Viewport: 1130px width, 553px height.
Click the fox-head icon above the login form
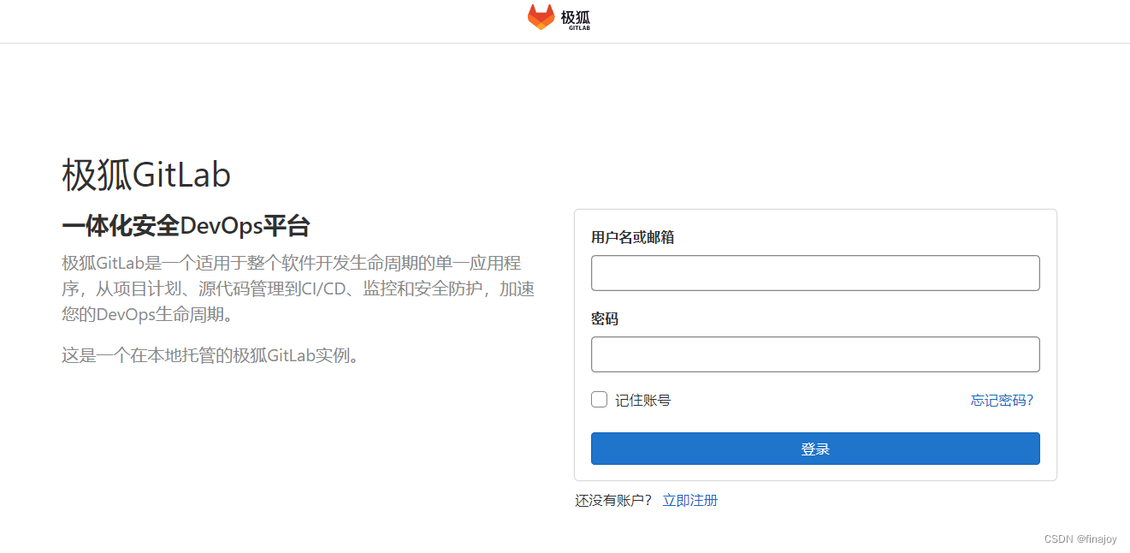[x=541, y=17]
